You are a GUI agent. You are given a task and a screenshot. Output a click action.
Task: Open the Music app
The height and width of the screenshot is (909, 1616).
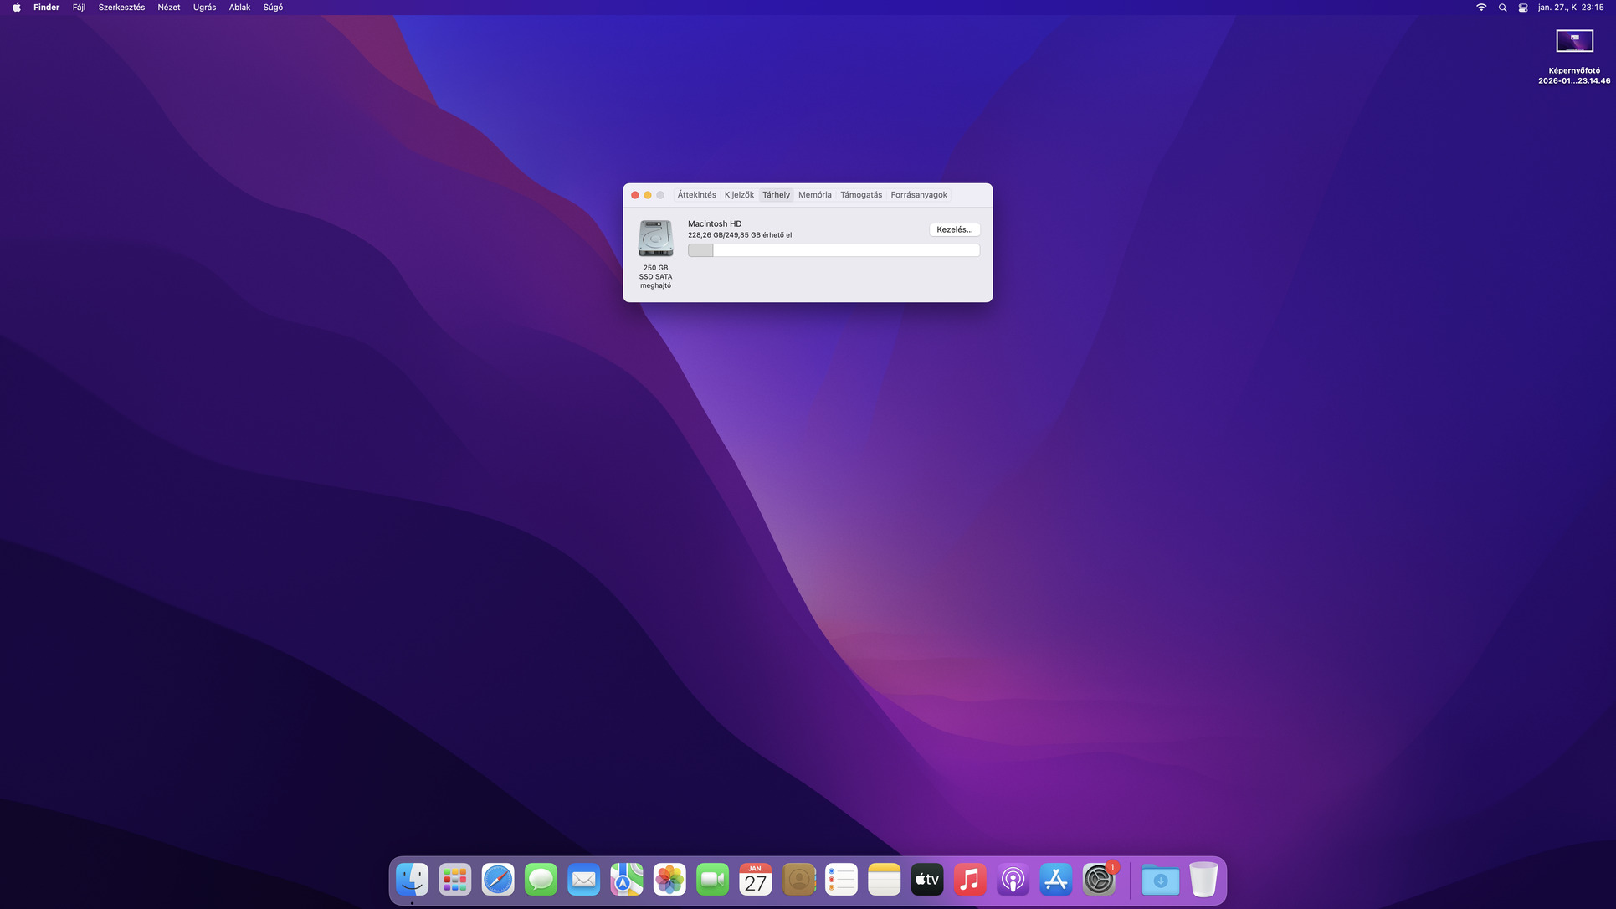click(x=970, y=880)
